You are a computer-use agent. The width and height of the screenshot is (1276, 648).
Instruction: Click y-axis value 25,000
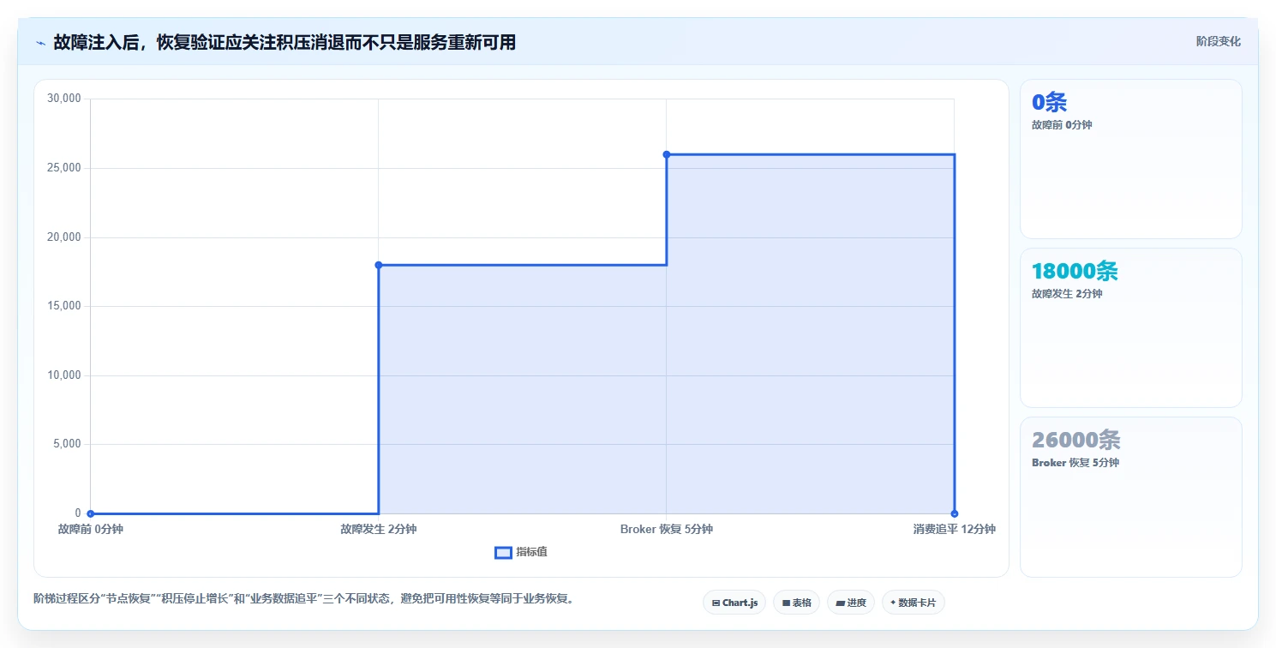click(x=63, y=168)
